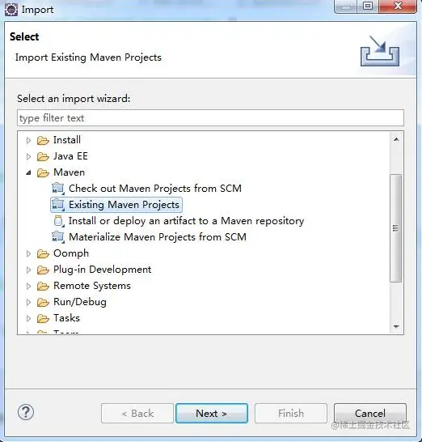Select Install or deploy an artifact entry
This screenshot has width=422, height=442.
coord(187,221)
